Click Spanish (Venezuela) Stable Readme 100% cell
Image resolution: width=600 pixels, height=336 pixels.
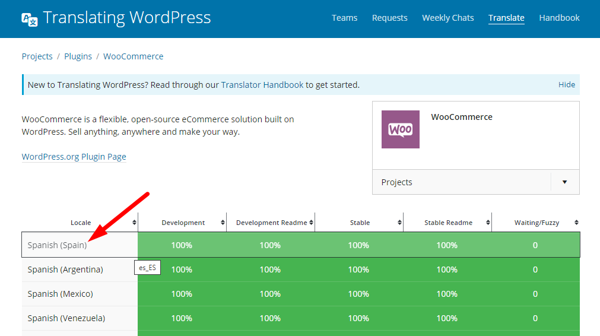pyautogui.click(x=447, y=318)
